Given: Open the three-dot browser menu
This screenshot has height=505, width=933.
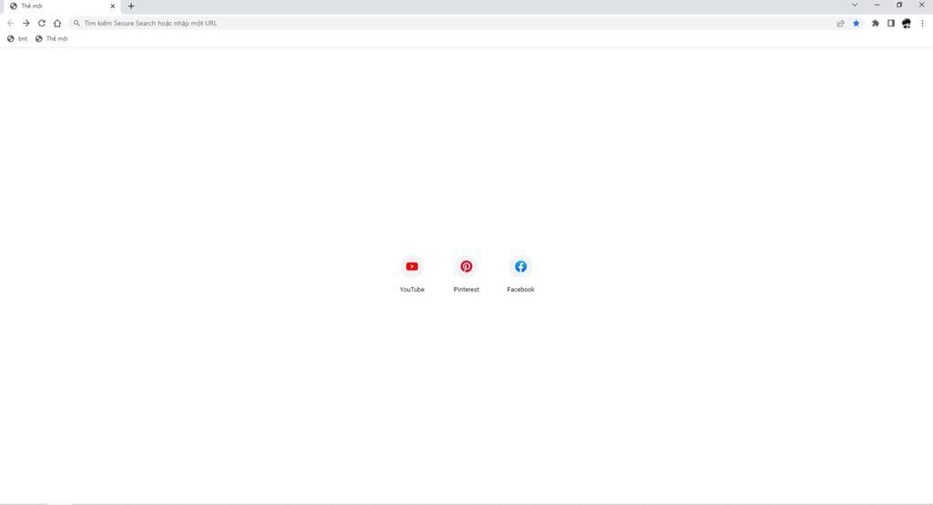Looking at the screenshot, I should tap(922, 23).
